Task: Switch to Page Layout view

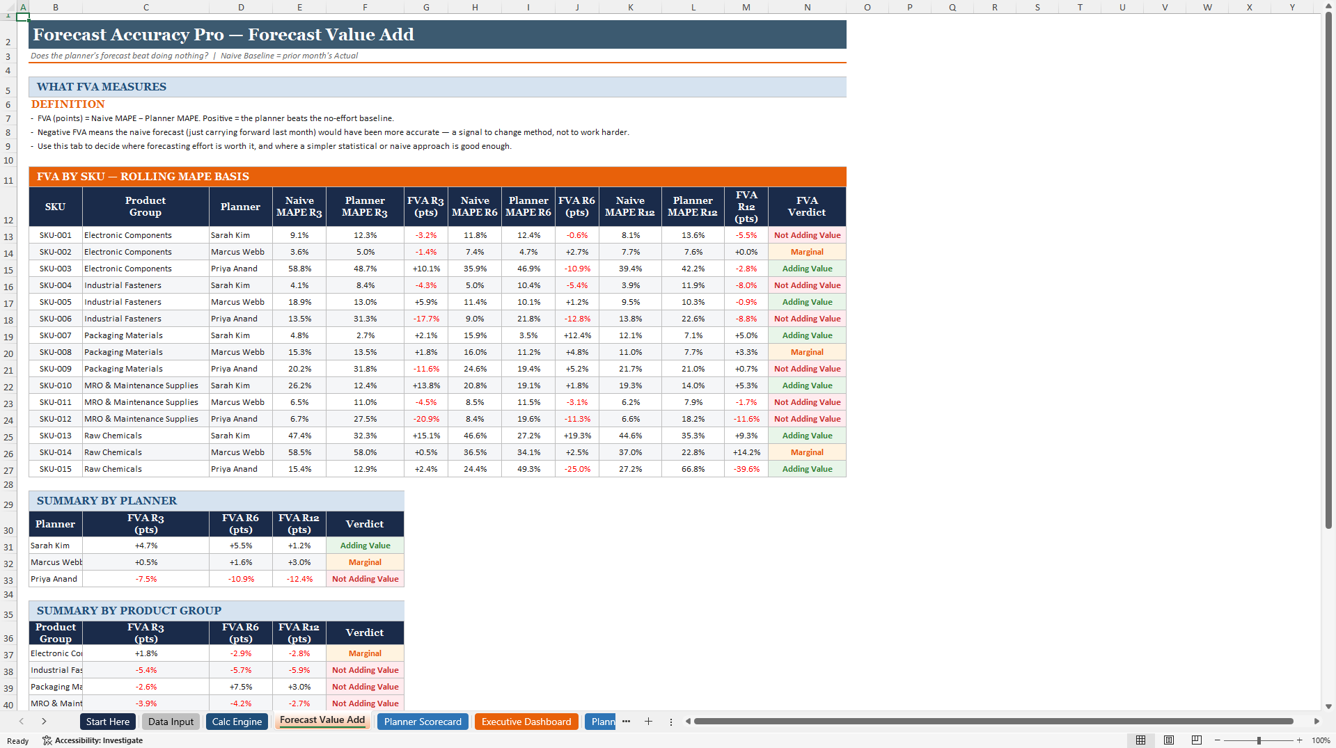Action: click(1169, 740)
